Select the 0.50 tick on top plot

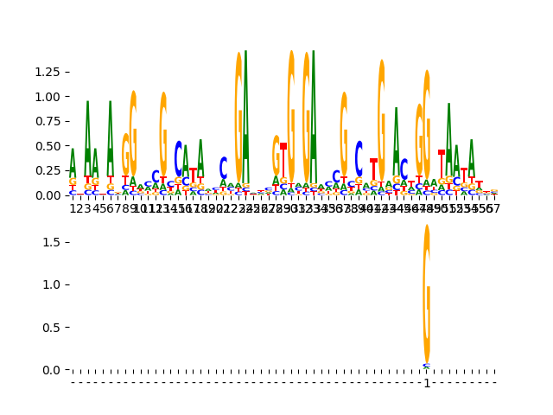pos(48,146)
